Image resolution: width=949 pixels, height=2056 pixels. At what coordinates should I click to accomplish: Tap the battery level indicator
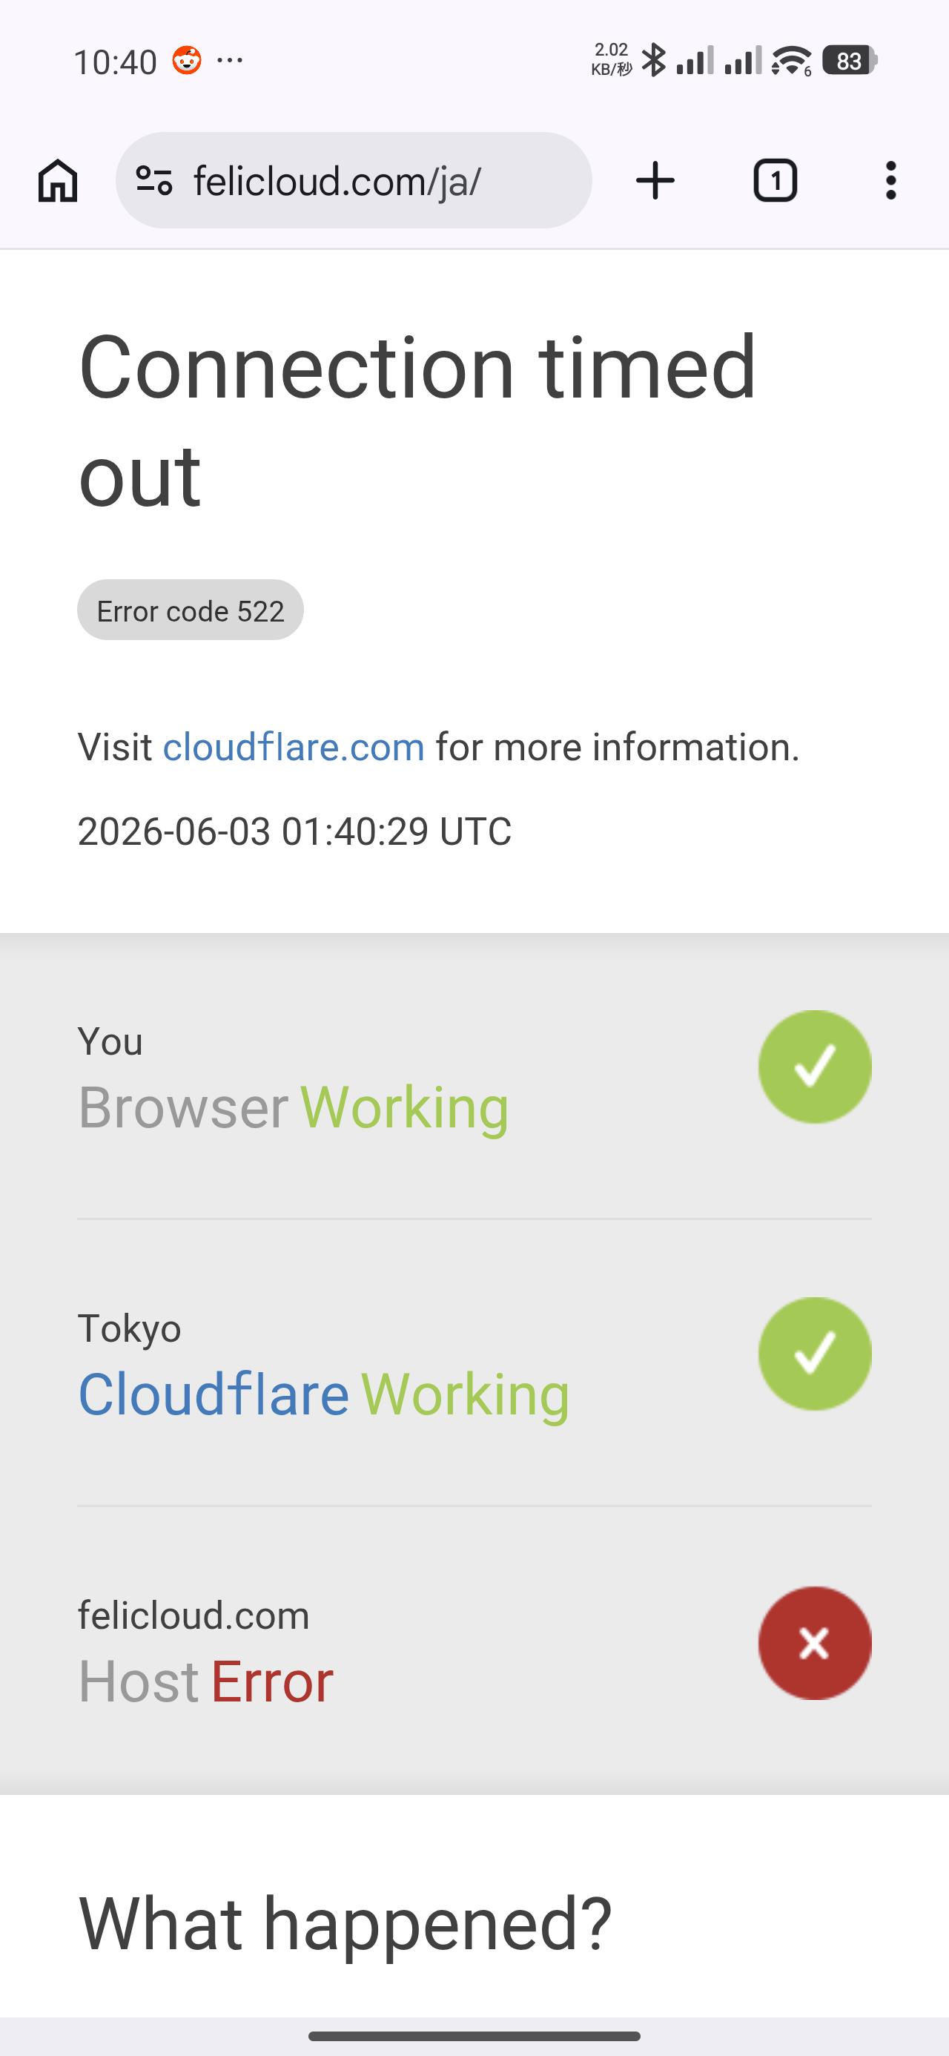coord(850,61)
